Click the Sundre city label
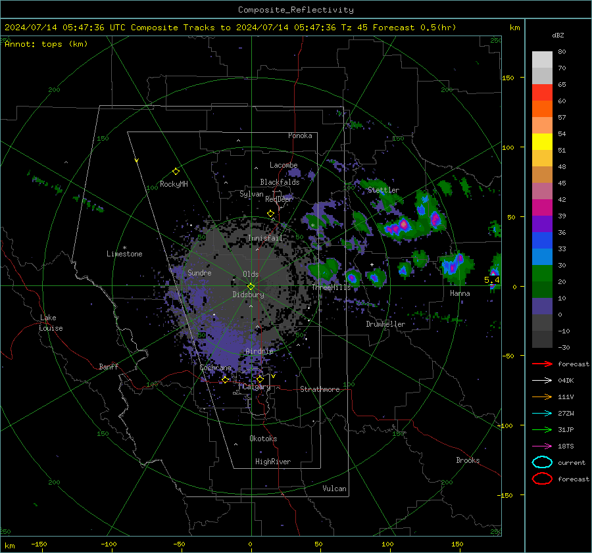The image size is (592, 553). (199, 272)
